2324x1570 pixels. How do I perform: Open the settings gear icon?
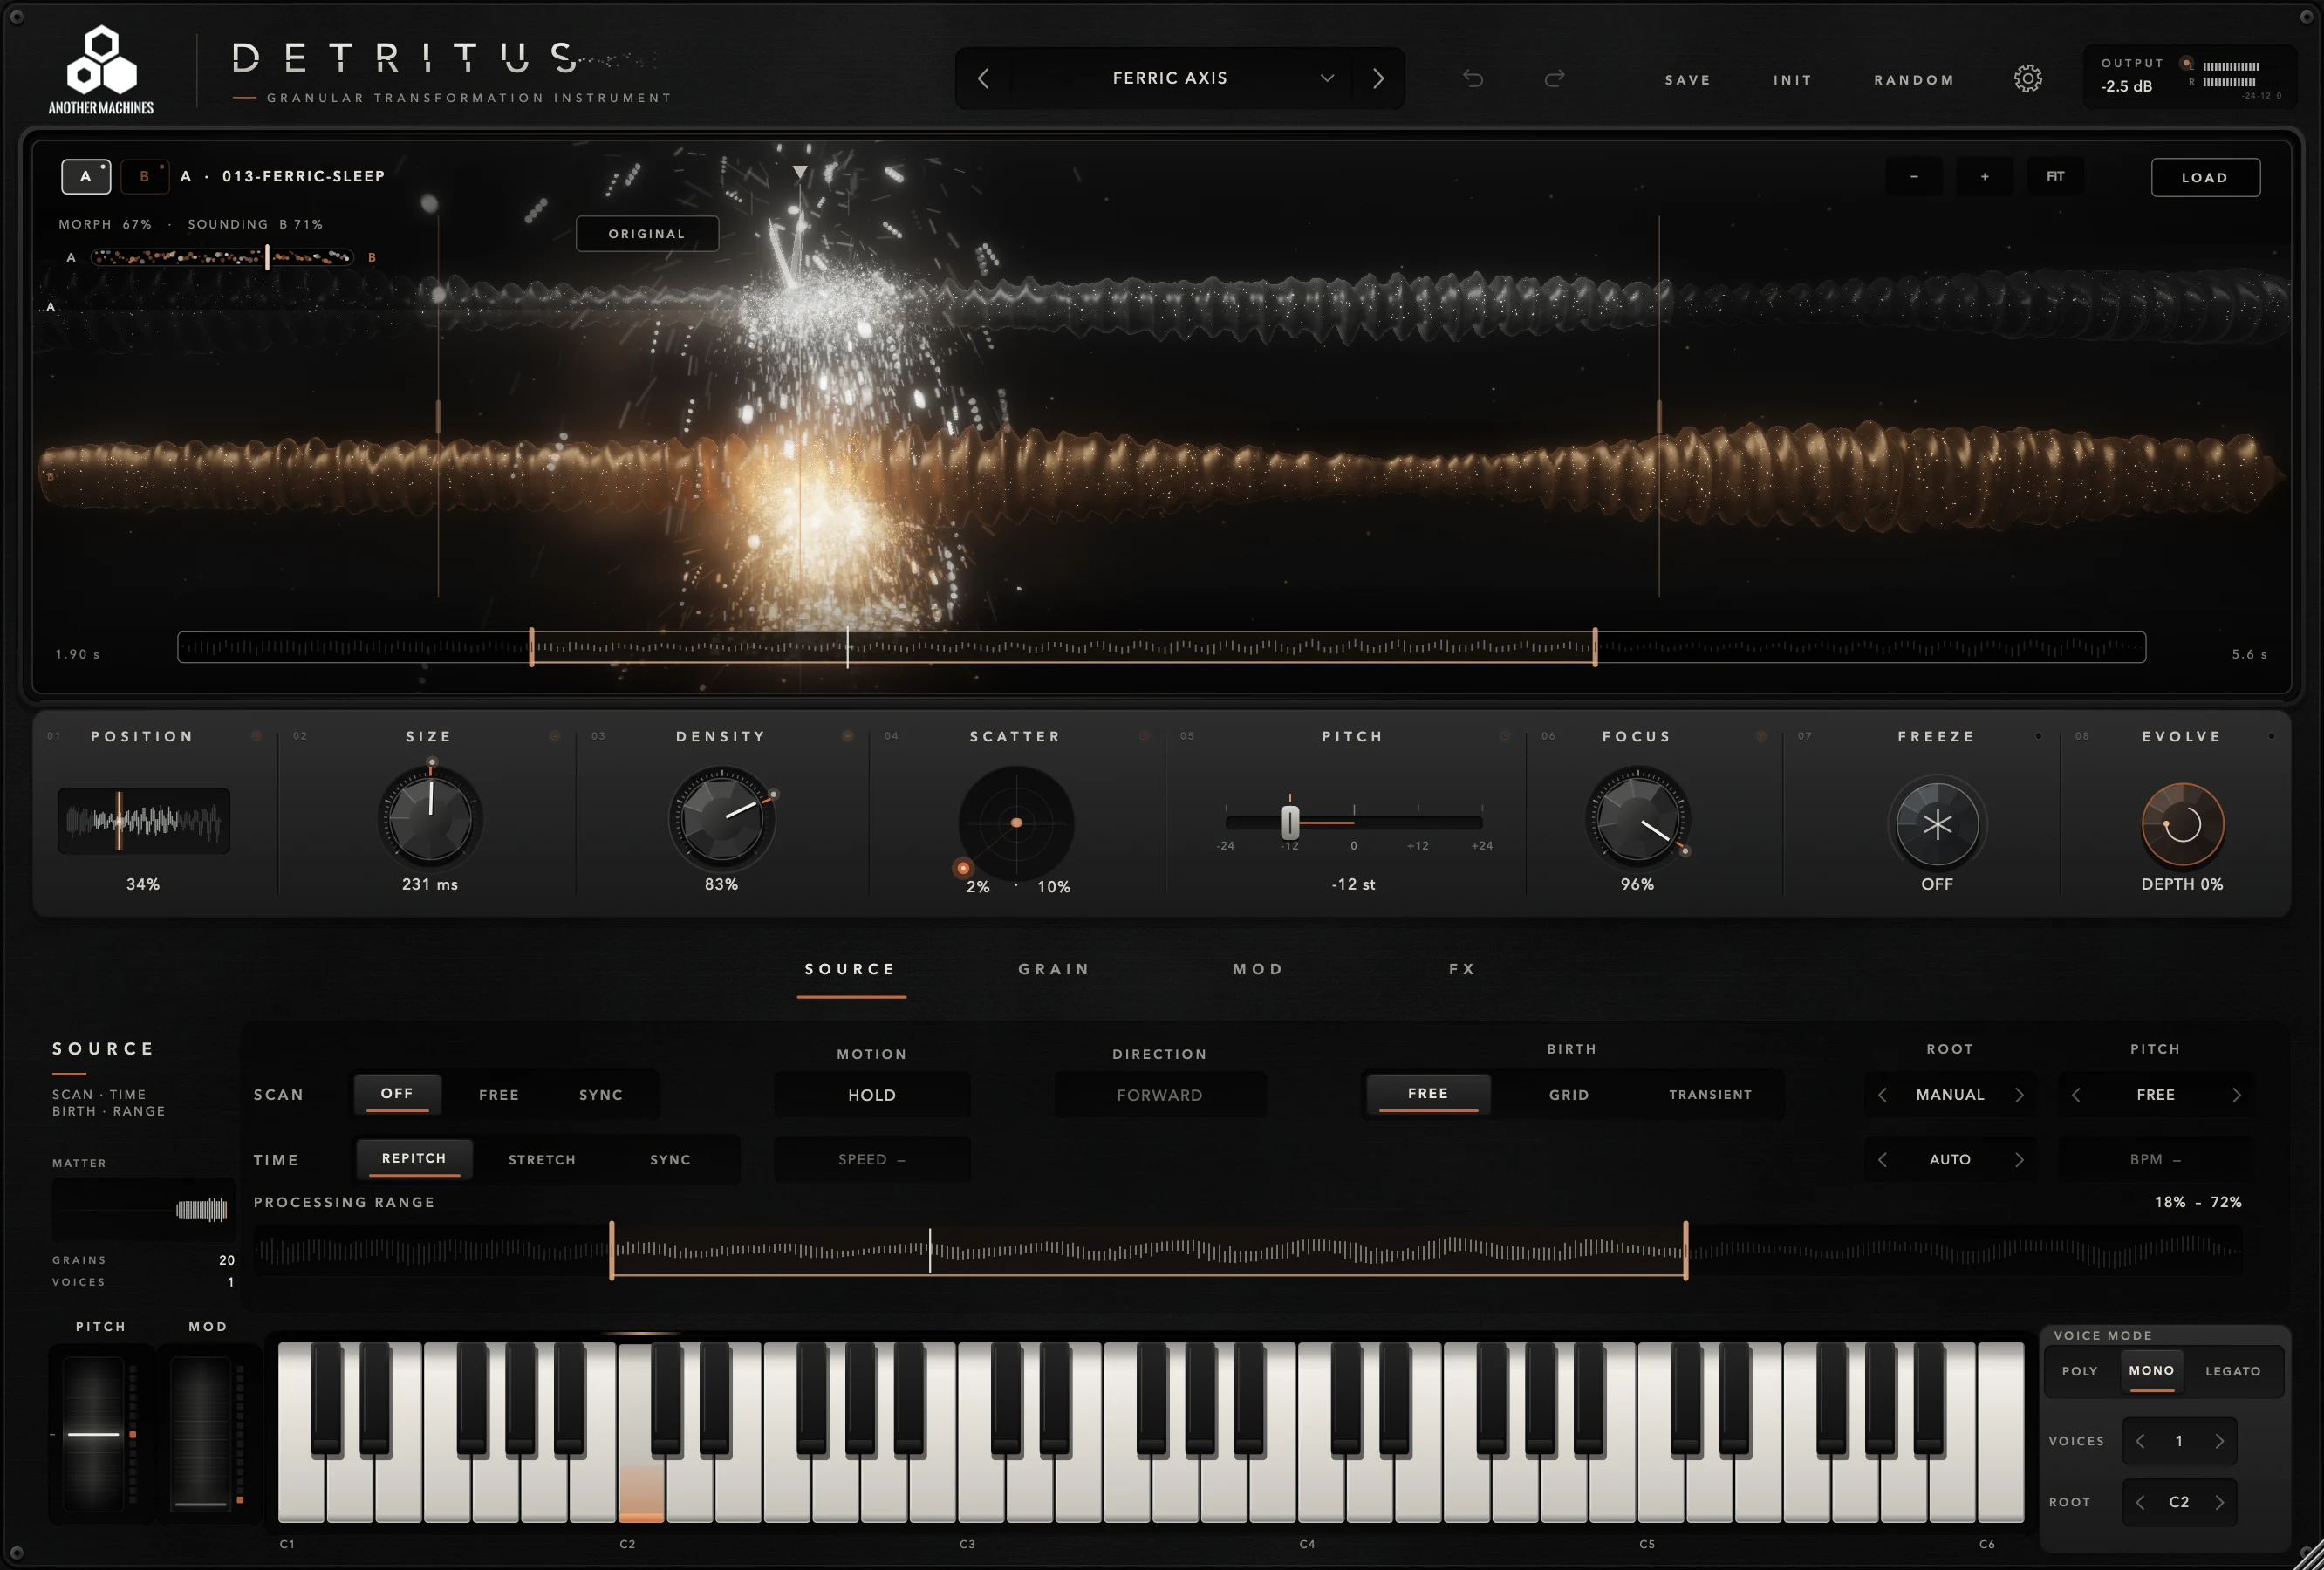click(x=2027, y=78)
